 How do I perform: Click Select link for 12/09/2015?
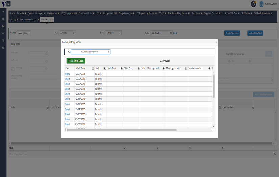click(x=67, y=89)
